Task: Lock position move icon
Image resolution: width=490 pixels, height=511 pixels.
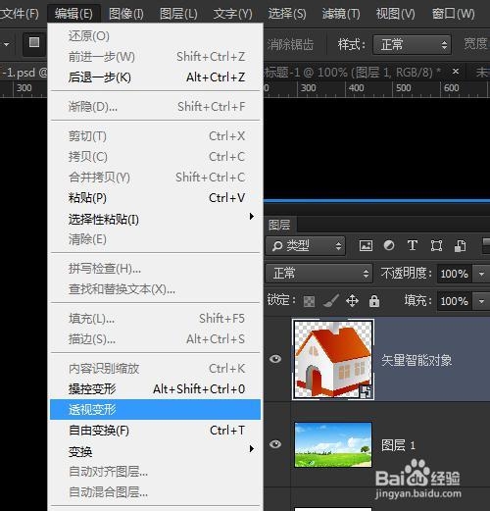Action: point(352,300)
